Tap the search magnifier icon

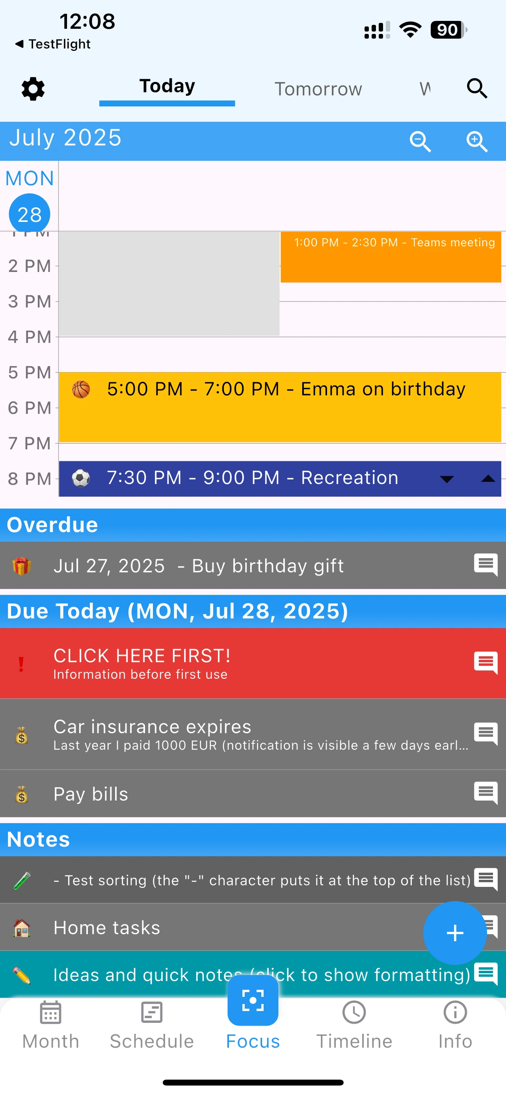click(477, 88)
